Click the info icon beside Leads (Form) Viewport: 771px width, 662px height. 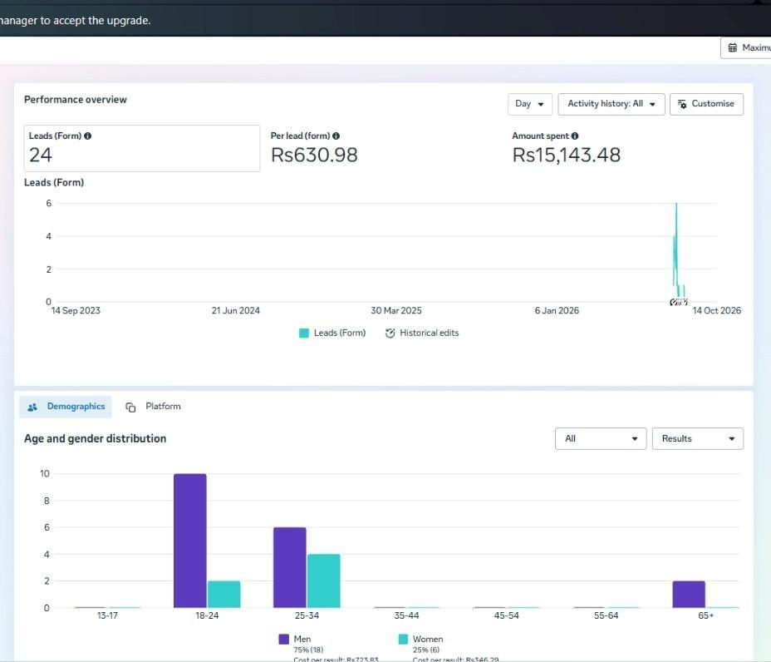[x=87, y=136]
